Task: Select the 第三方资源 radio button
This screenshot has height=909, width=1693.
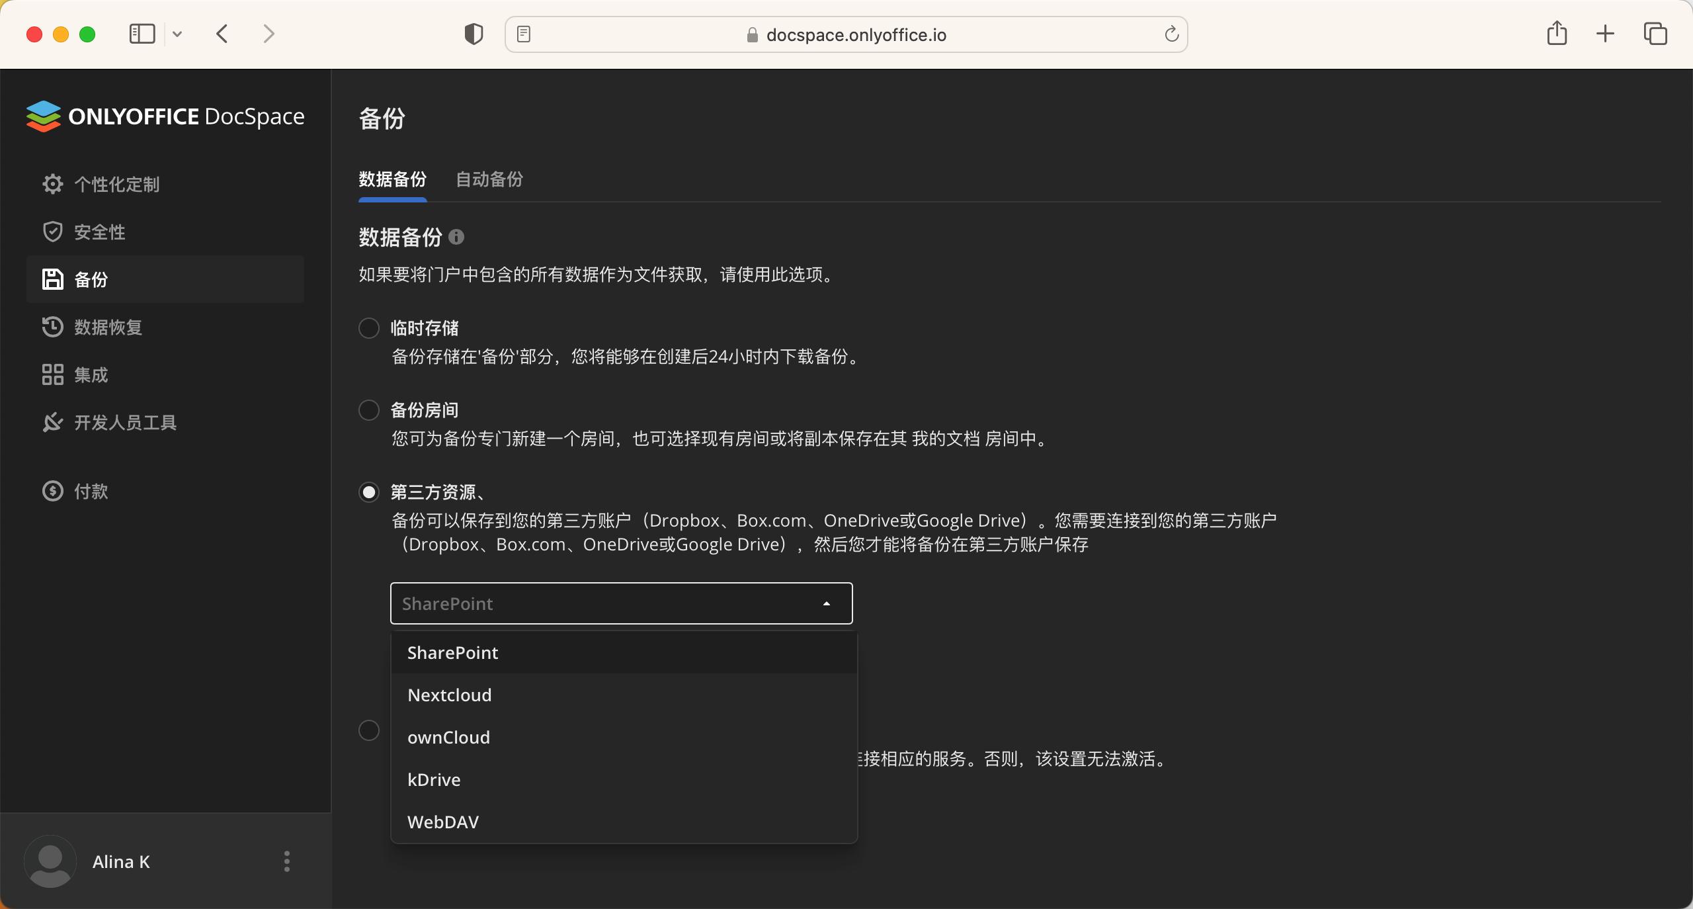Action: coord(368,492)
